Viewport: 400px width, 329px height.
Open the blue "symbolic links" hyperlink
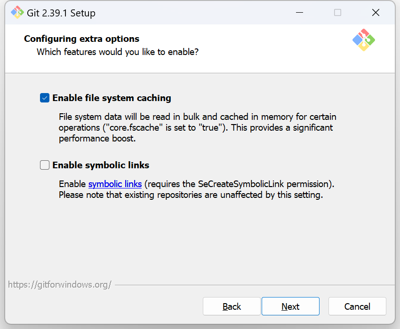click(115, 184)
